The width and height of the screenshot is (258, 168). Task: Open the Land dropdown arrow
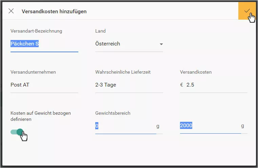pos(161,44)
